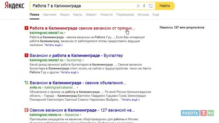Open kaliningrad.rabota7.ru URL of first result
The height and width of the screenshot is (123, 219).
coord(47,33)
